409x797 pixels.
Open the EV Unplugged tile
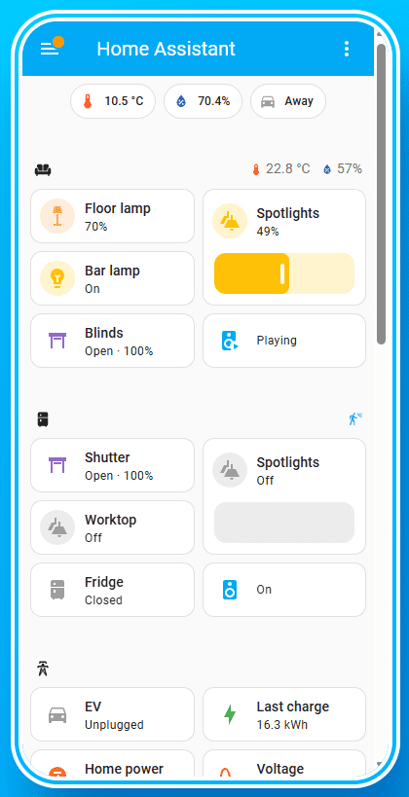point(112,714)
